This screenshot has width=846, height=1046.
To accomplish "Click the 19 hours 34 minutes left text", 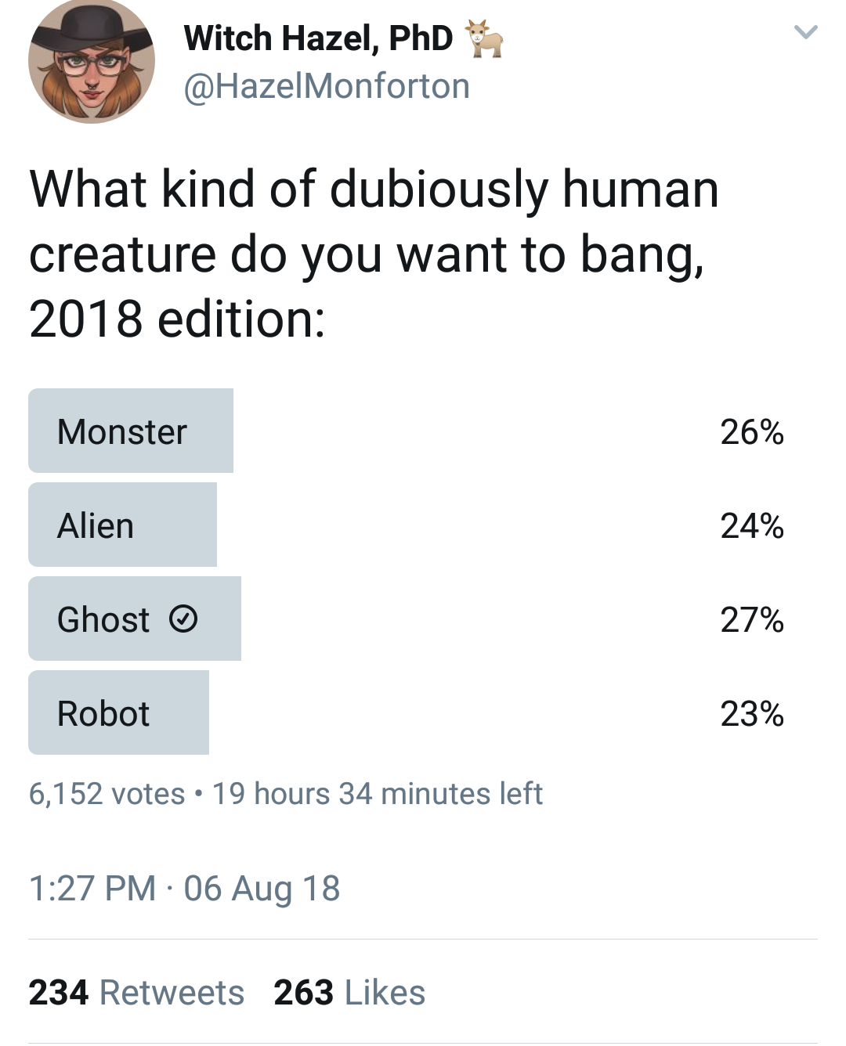I will point(378,794).
